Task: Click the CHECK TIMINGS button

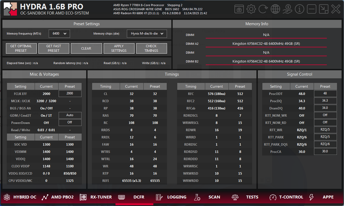Action: (151, 48)
